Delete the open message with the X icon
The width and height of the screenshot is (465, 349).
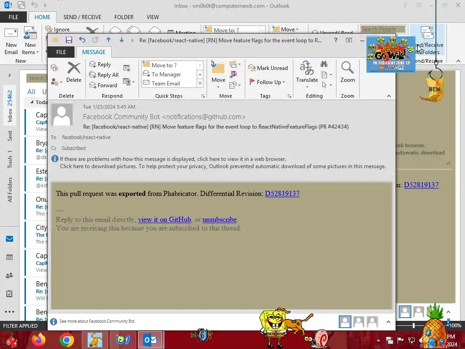click(x=74, y=72)
